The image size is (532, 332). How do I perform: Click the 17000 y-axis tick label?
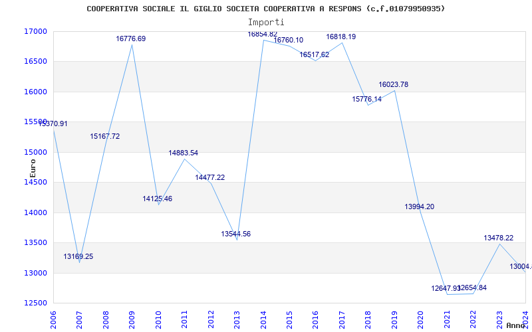[x=35, y=31]
